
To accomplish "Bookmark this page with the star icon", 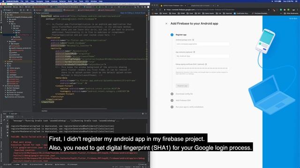I will pos(269,9).
